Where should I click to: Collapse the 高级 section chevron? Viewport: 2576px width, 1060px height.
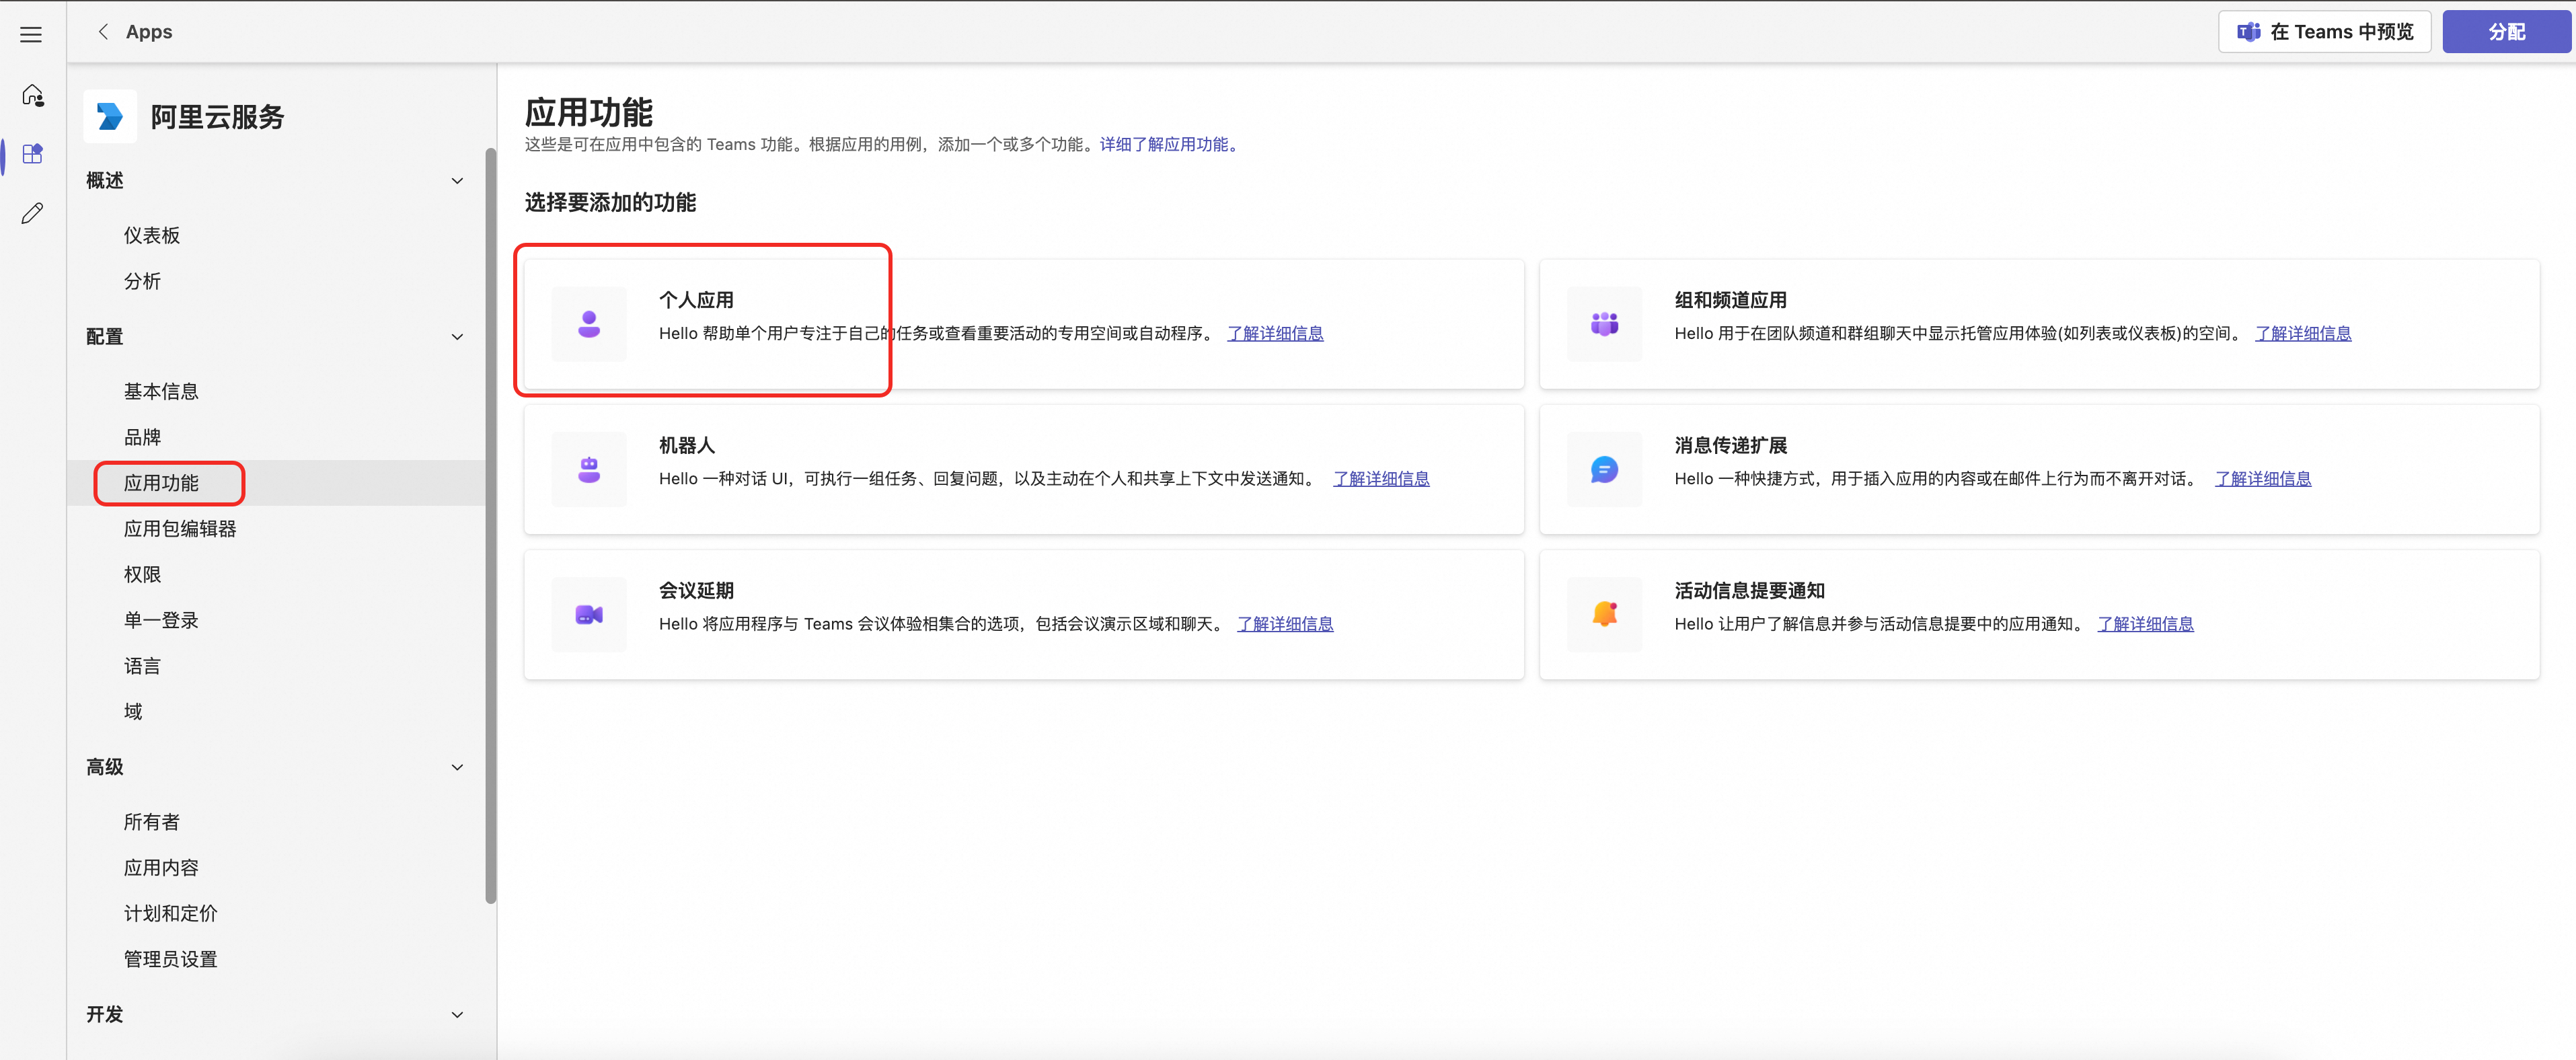[x=457, y=768]
